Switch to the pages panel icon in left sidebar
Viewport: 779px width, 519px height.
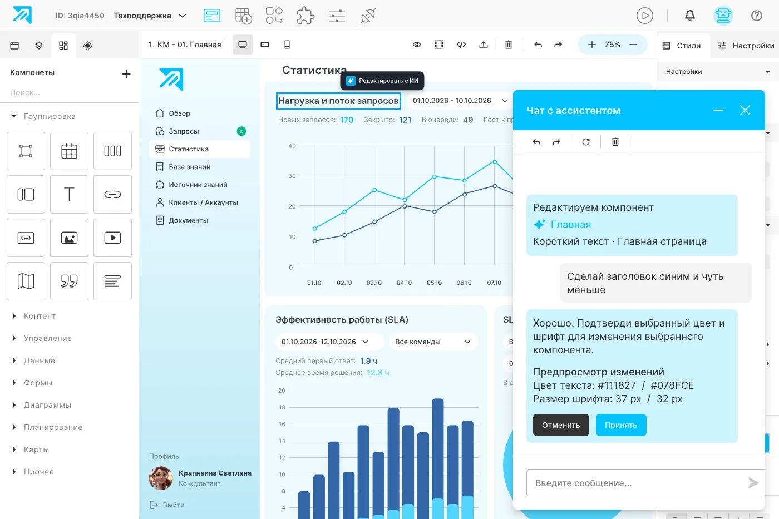pos(15,45)
